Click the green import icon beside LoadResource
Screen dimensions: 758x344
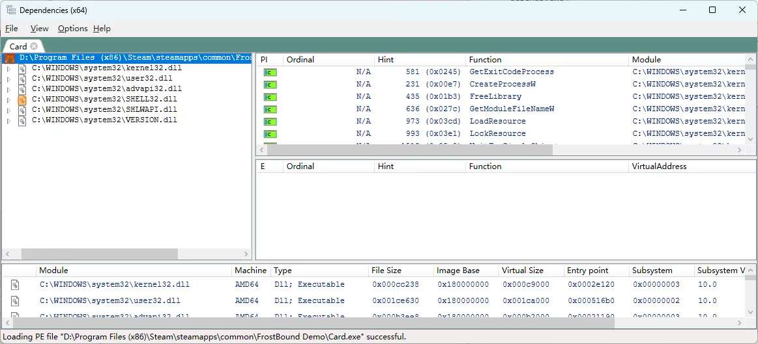pyautogui.click(x=270, y=122)
